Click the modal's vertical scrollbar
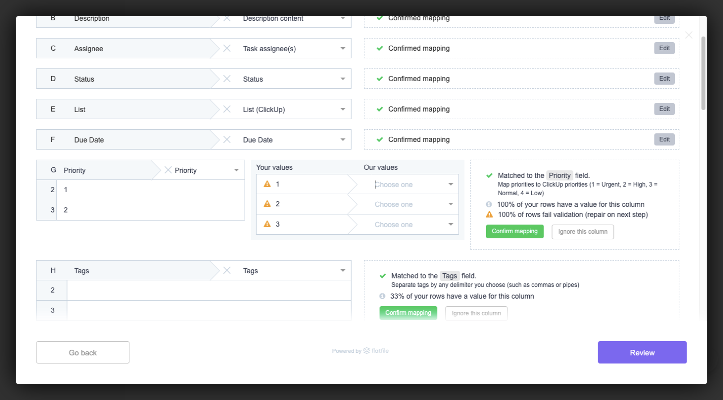The height and width of the screenshot is (400, 723). [x=703, y=73]
